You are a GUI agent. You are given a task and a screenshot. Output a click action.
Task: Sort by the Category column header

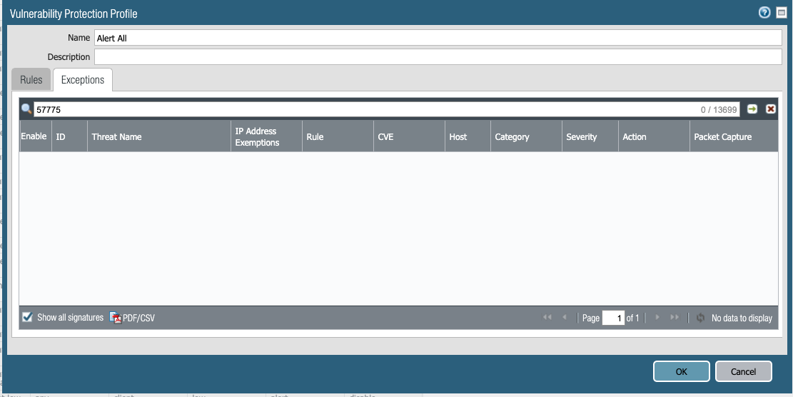point(526,136)
